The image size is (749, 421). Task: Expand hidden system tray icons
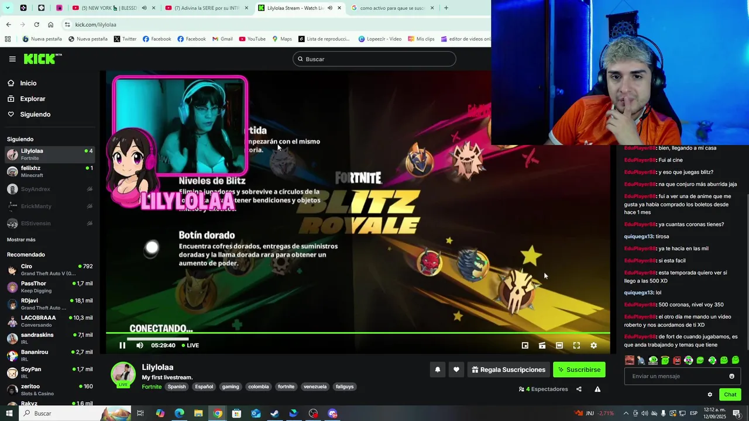click(626, 413)
